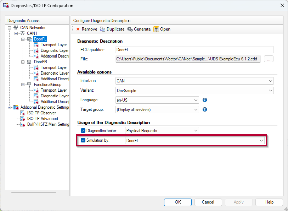288x211 pixels.
Task: Click the OK button
Action: point(178,202)
